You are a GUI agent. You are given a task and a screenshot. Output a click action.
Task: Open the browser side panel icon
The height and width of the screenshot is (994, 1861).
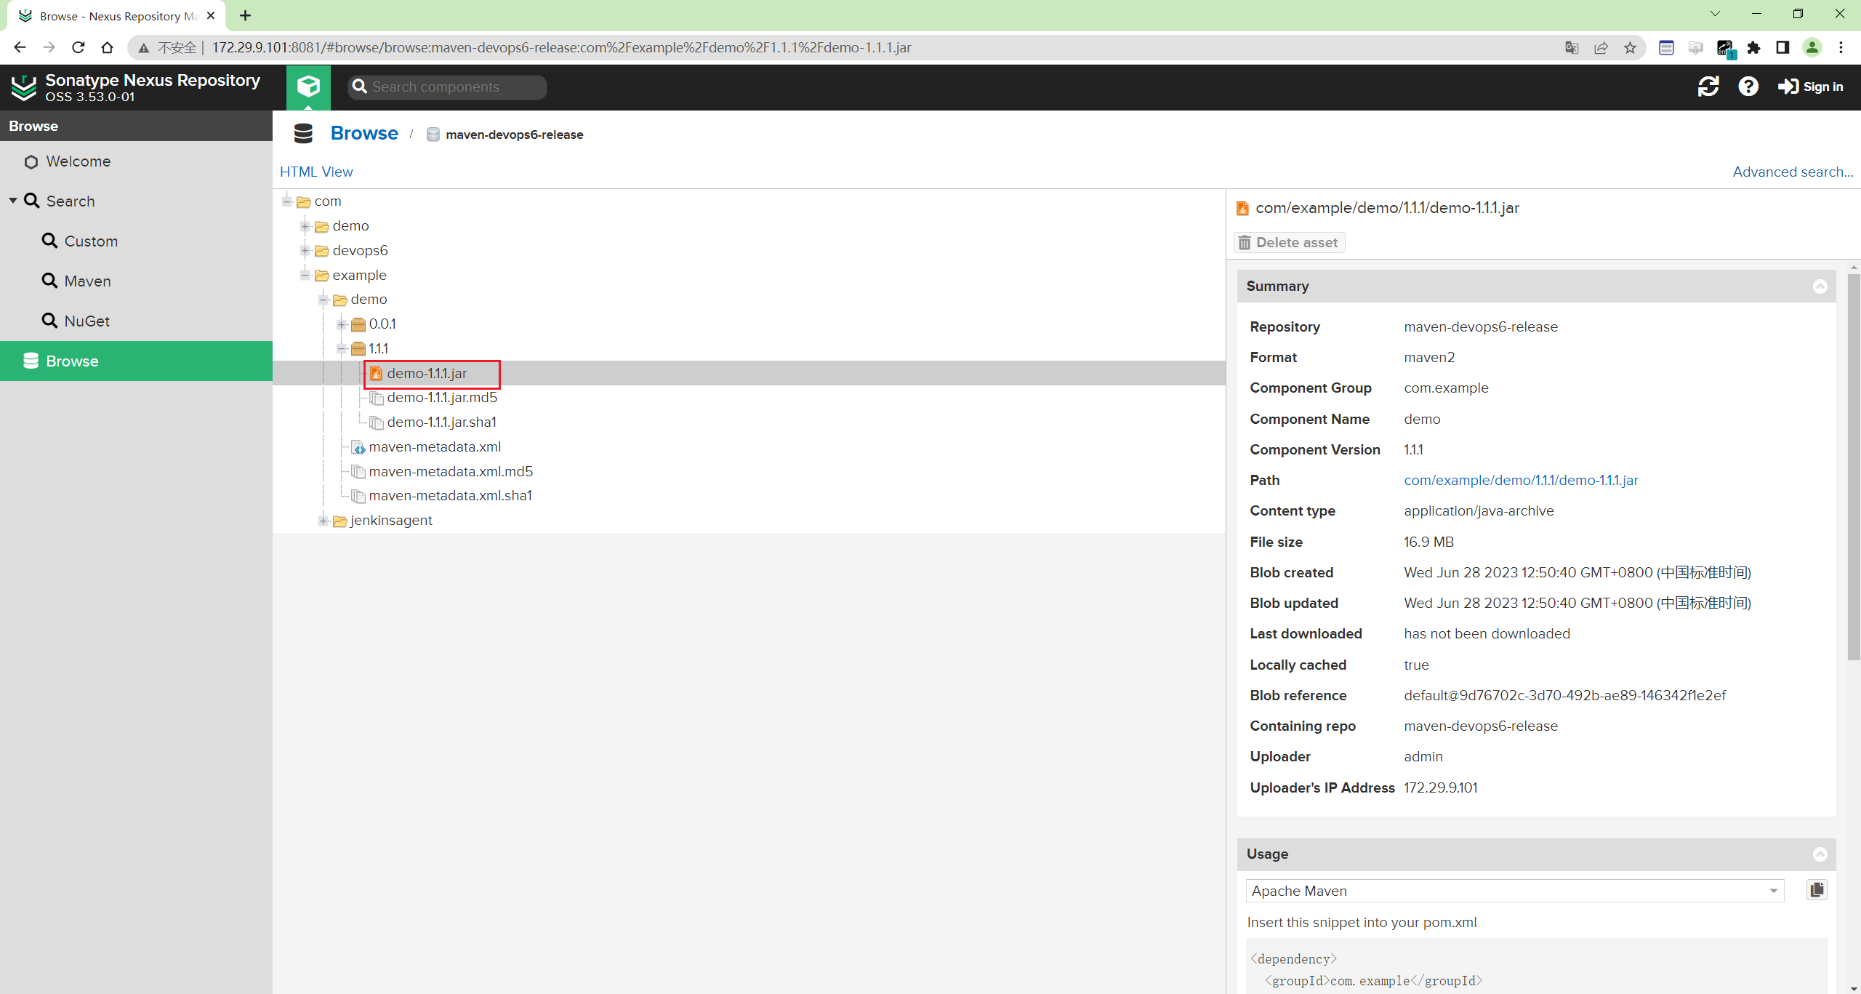click(x=1782, y=48)
